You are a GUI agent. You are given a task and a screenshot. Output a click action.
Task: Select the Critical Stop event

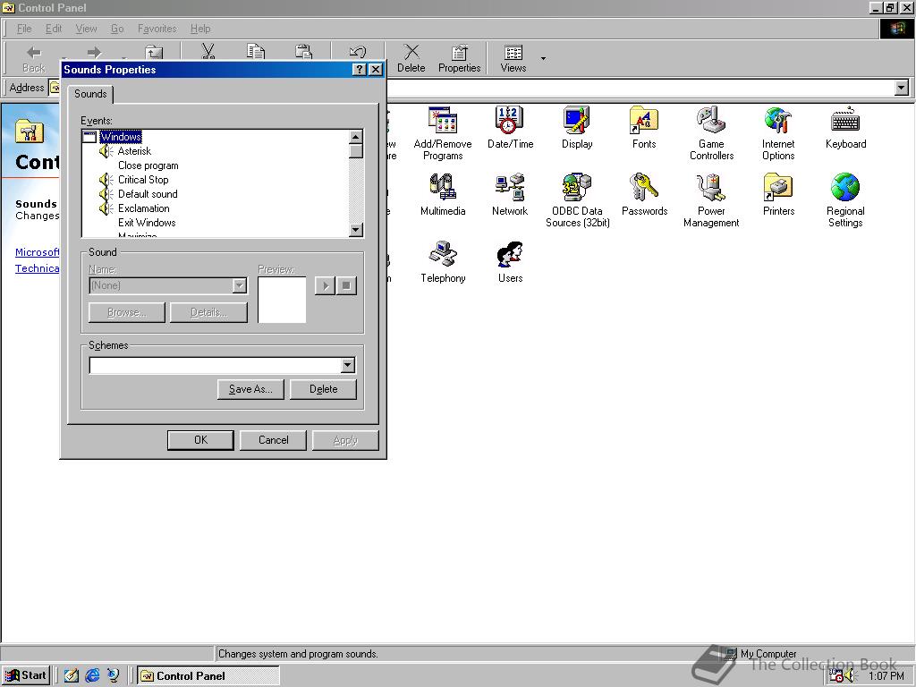pos(143,180)
